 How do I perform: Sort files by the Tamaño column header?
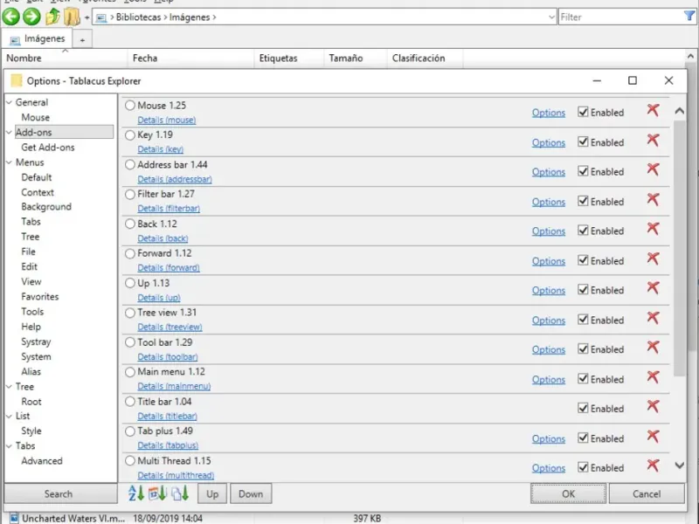click(x=355, y=59)
